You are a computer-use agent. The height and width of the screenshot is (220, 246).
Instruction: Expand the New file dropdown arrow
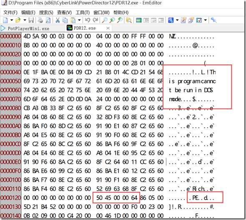(x=12, y=20)
